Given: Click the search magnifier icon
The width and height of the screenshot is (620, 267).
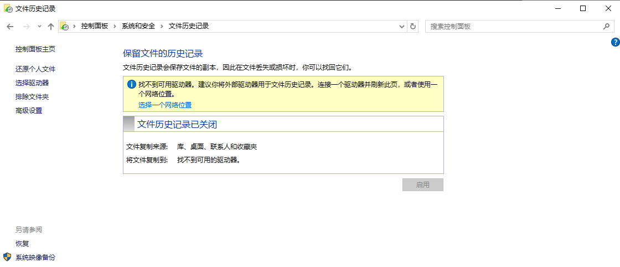Looking at the screenshot, I should 606,26.
